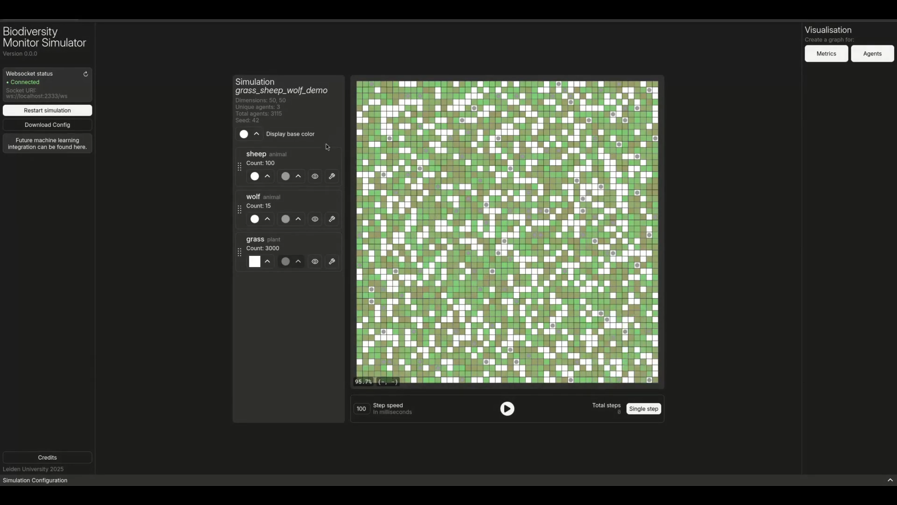Open grass agent settings wrench

[332, 261]
